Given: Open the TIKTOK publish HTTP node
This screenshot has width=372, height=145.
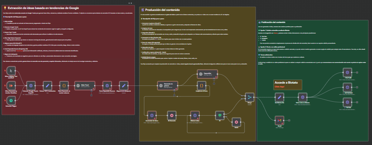Looking at the screenshot, I should [348, 102].
